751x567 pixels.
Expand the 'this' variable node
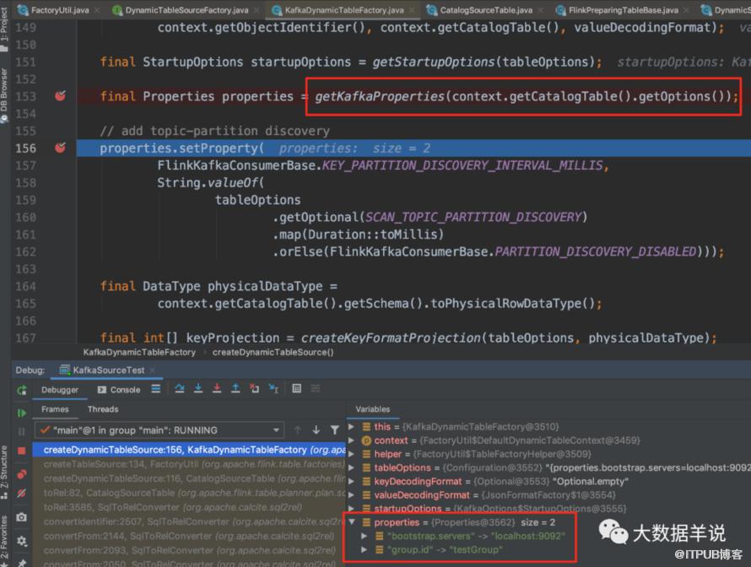point(351,426)
